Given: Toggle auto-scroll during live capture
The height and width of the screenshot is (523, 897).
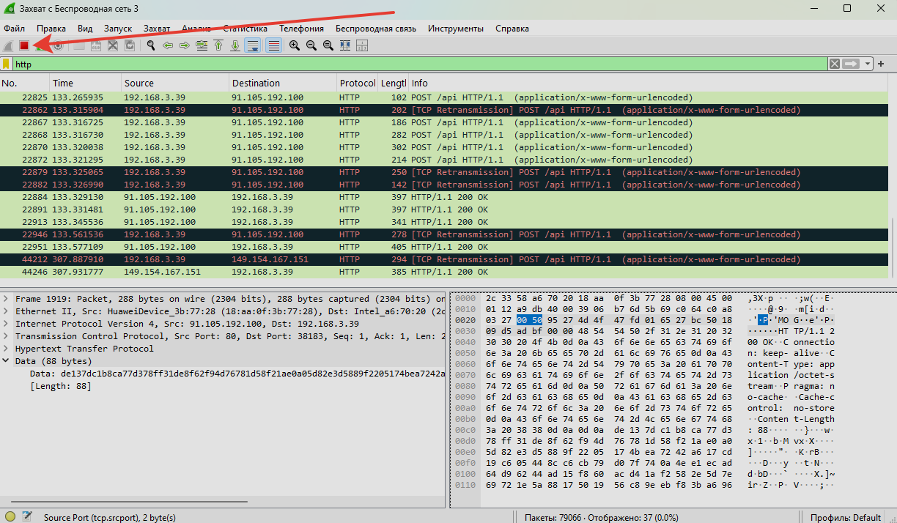Looking at the screenshot, I should coord(253,45).
